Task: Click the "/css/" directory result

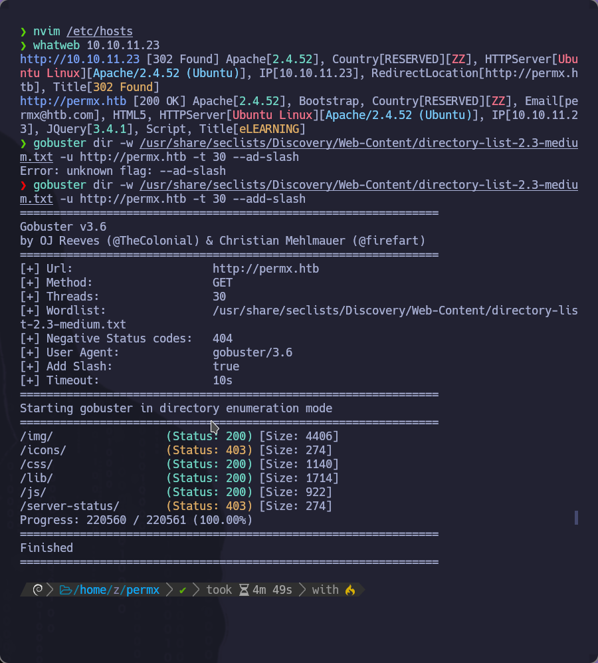Action: (x=37, y=464)
